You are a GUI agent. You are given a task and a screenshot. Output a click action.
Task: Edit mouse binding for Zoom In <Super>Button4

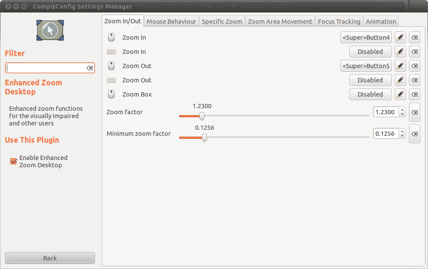(400, 38)
